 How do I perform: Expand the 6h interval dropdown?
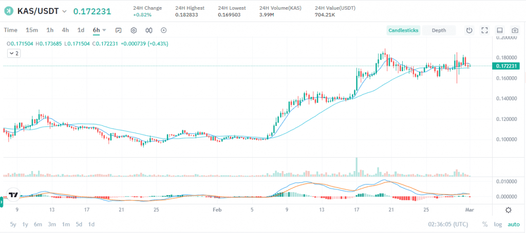(x=104, y=30)
